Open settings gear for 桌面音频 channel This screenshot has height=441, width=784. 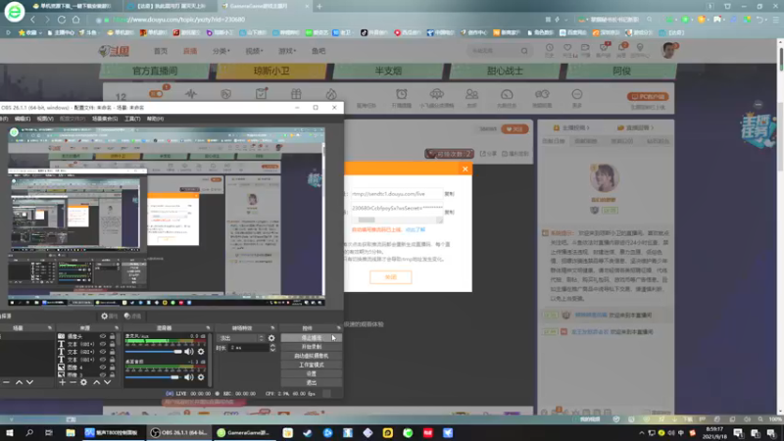(201, 377)
